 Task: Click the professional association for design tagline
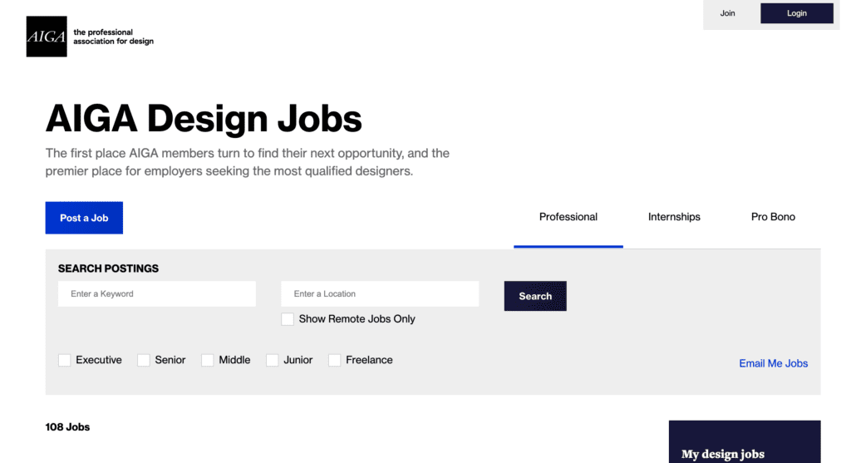(113, 37)
